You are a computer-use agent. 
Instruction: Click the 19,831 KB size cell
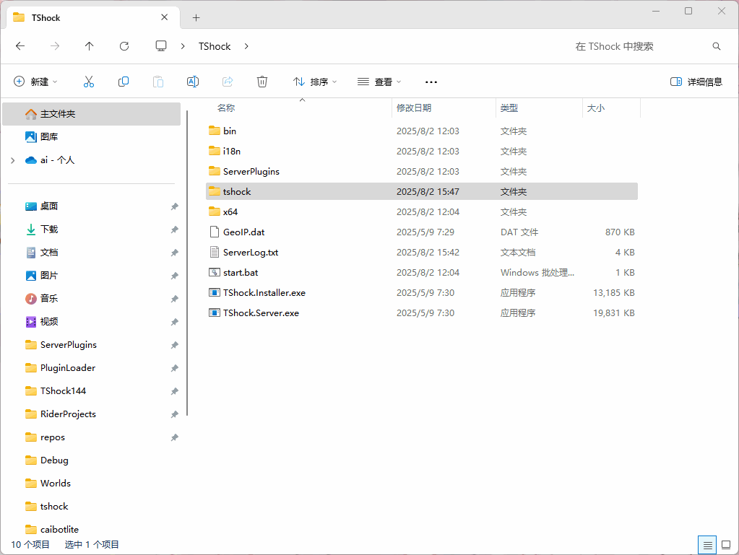point(613,313)
